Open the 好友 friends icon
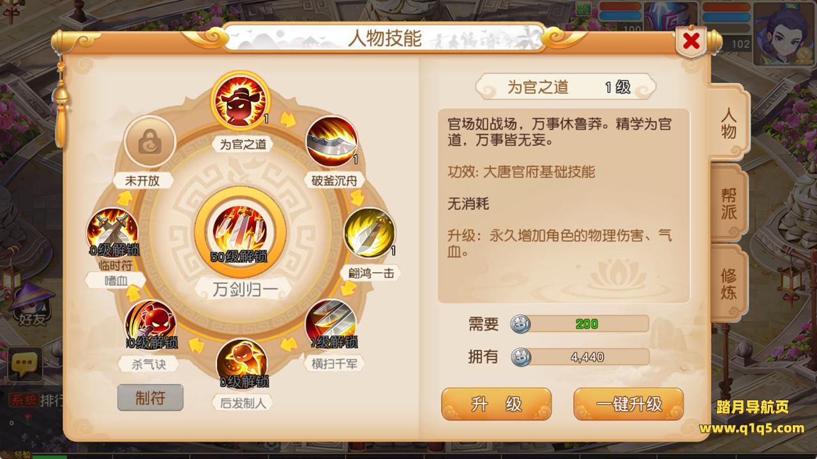 (x=31, y=305)
